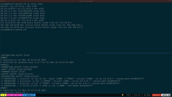Click the ':FORWARD ACCEPT [0:0]' line
The width and height of the screenshot is (172, 97).
coord(13,72)
